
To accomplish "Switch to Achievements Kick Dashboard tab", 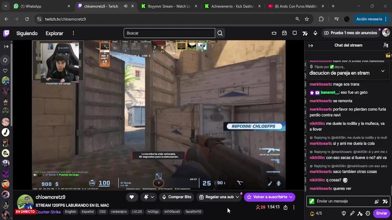I will pyautogui.click(x=233, y=6).
